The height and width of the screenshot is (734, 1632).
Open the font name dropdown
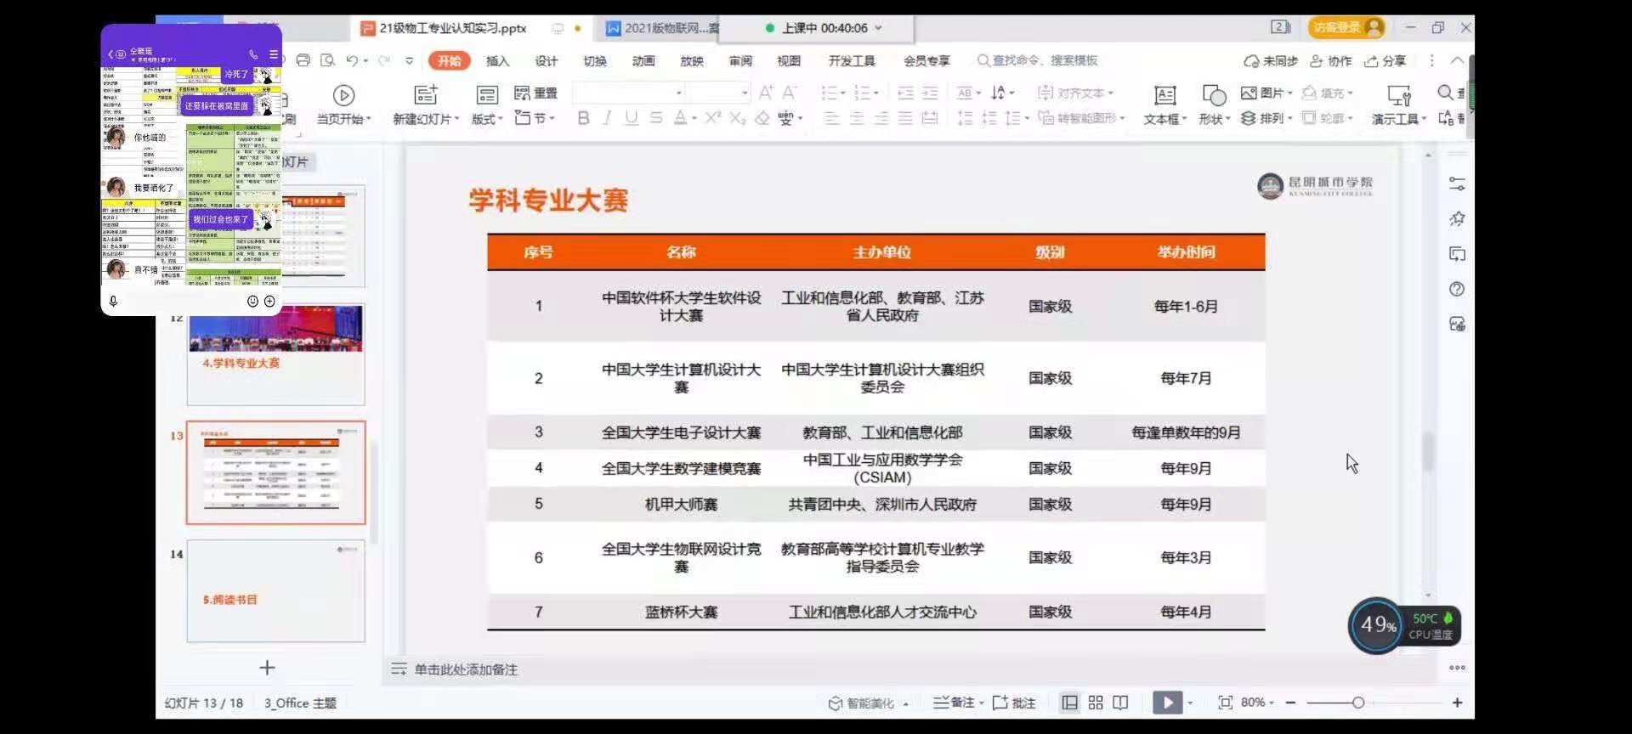(679, 93)
